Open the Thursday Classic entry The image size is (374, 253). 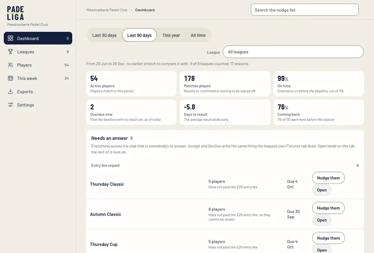[x=322, y=190]
